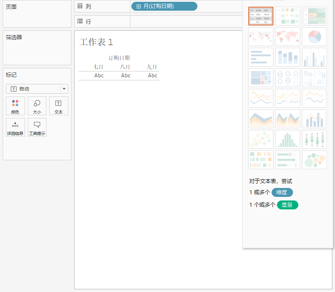Screen dimensions: 335x292
Task: Click the 订购日期 field label
Action: [119, 58]
